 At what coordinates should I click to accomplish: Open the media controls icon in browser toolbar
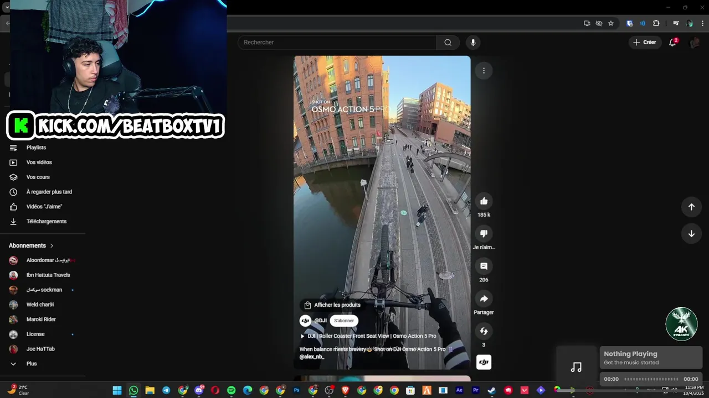[x=676, y=23]
